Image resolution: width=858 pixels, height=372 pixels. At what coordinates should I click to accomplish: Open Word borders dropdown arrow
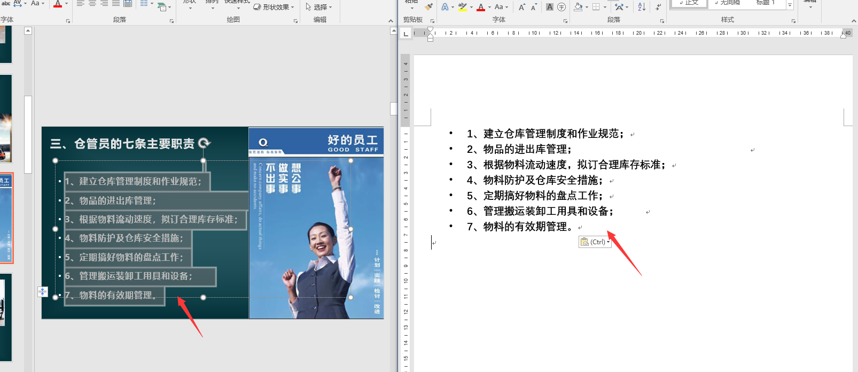point(605,7)
